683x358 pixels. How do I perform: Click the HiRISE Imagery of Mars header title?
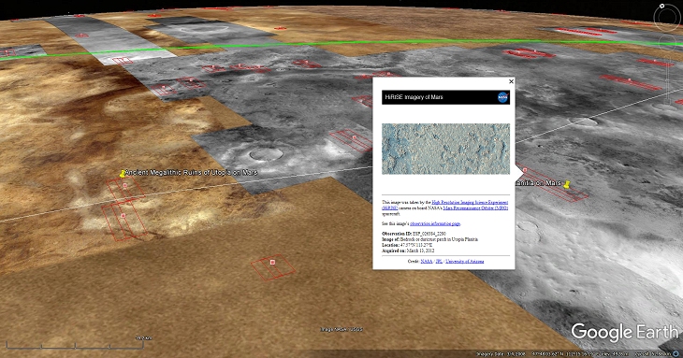click(414, 97)
